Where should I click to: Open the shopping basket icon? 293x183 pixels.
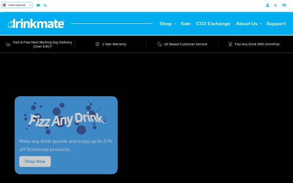tap(284, 5)
